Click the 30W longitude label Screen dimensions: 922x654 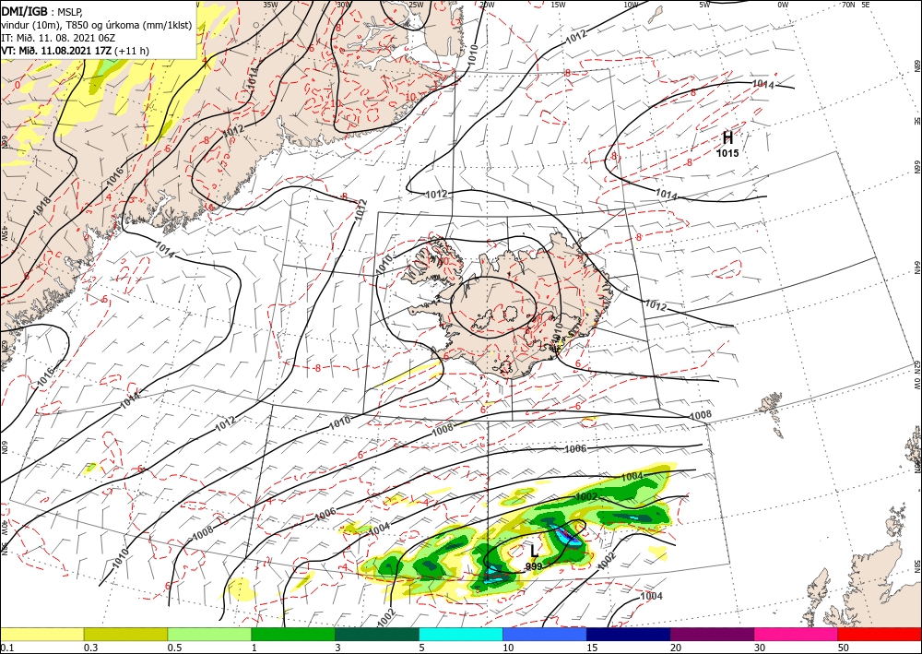click(x=343, y=4)
